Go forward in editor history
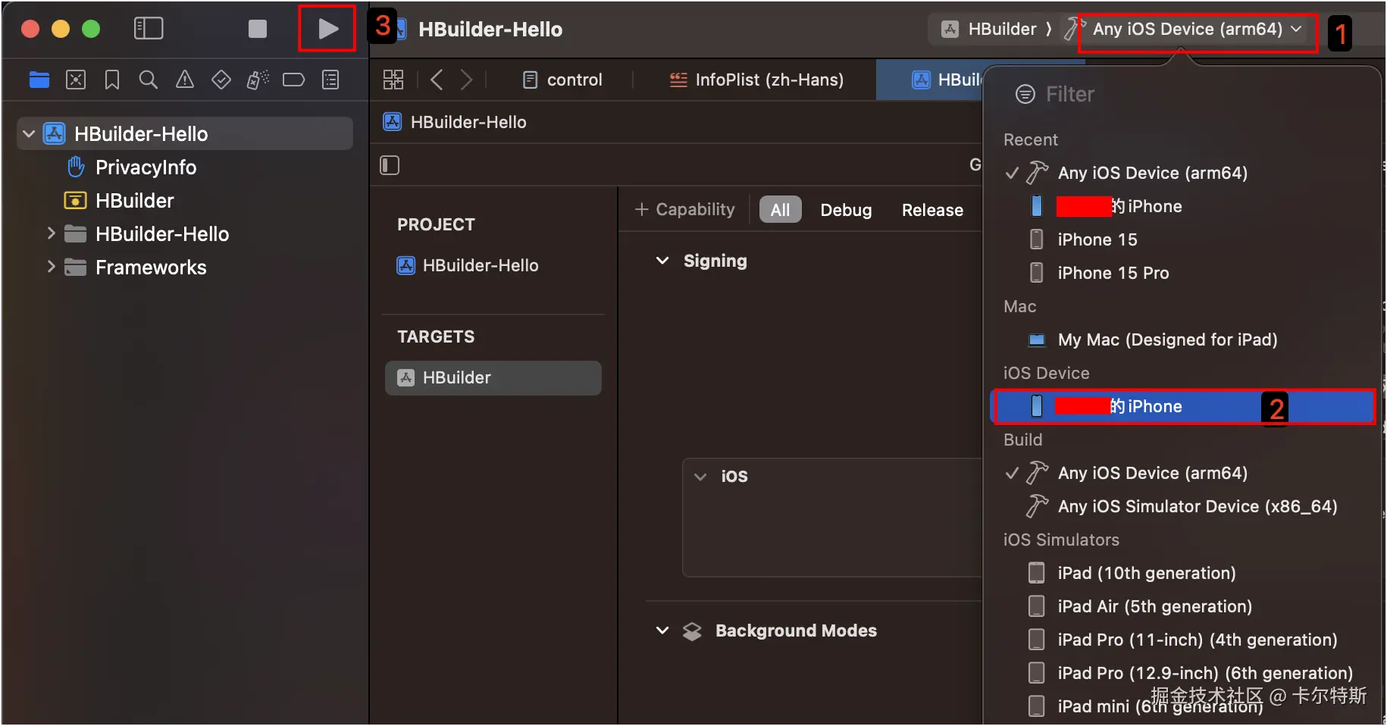The width and height of the screenshot is (1387, 726). tap(467, 80)
